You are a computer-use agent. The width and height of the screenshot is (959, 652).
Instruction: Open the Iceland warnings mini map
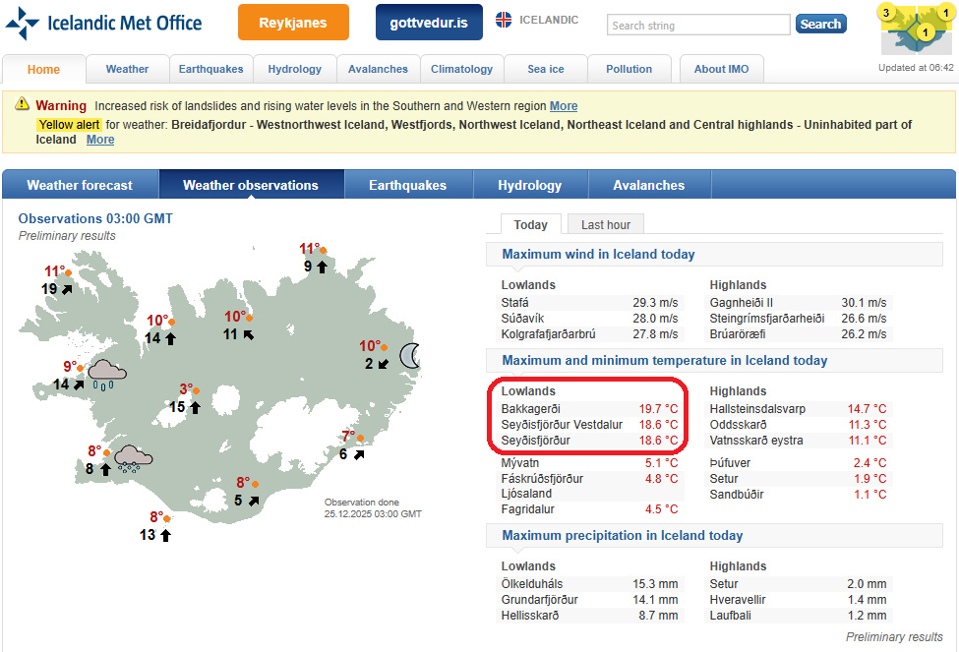click(916, 30)
